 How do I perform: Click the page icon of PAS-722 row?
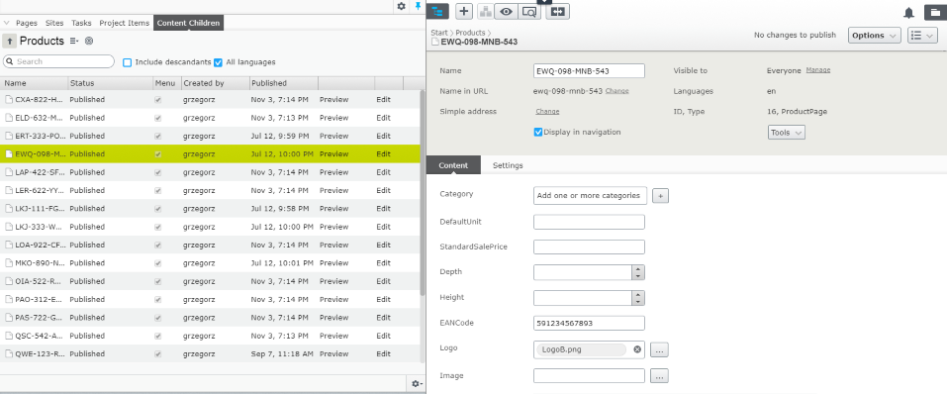pos(9,317)
